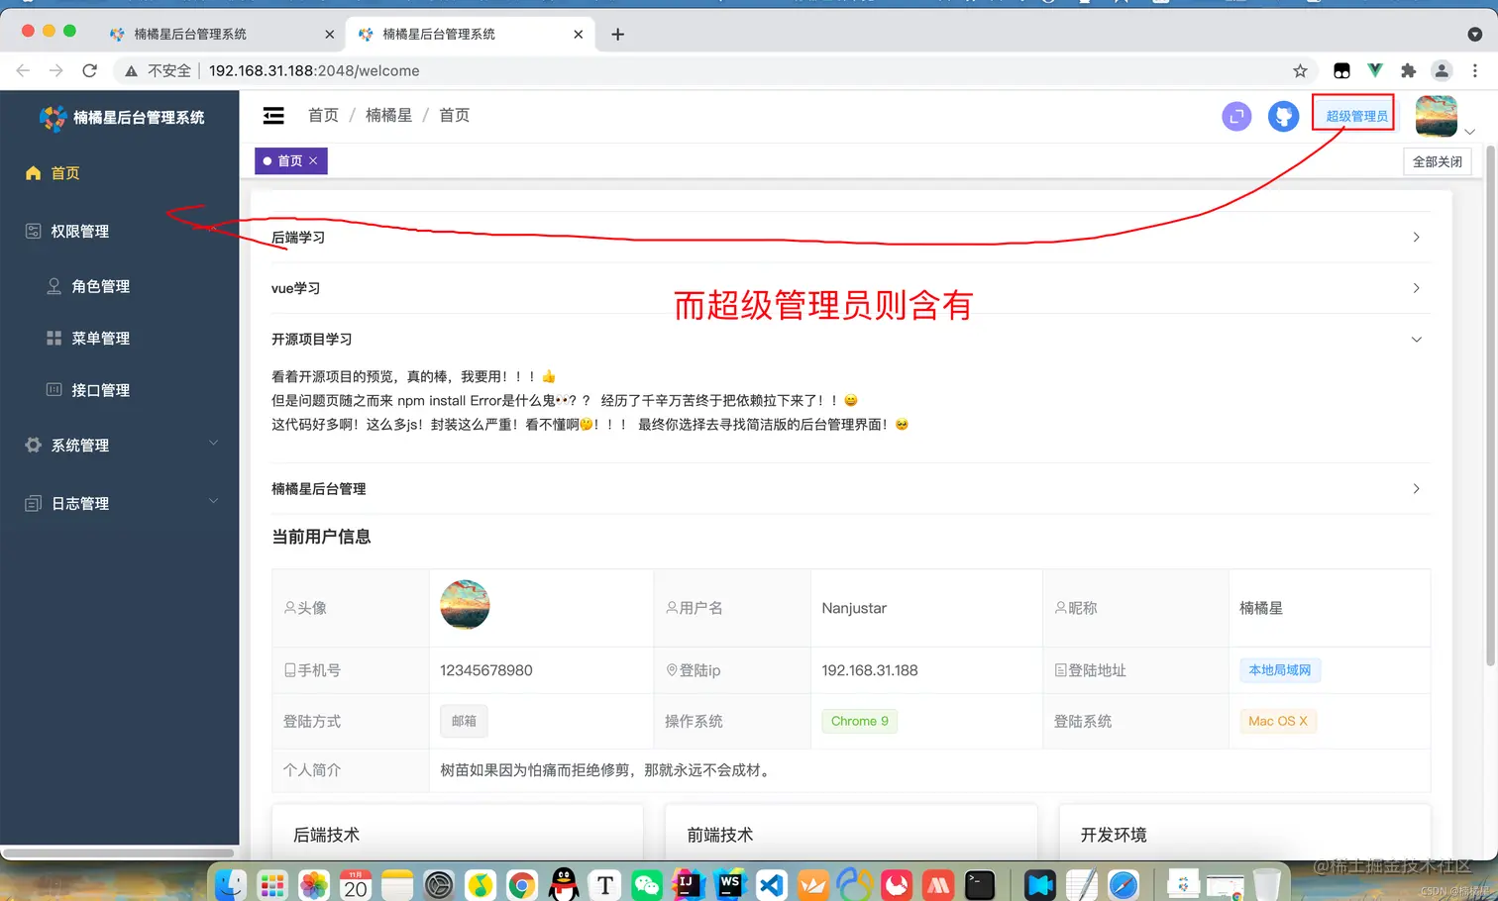
Task: Click the 全部关闭 button
Action: [x=1437, y=160]
